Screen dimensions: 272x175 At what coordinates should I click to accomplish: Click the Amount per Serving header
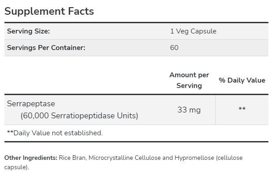(x=189, y=80)
